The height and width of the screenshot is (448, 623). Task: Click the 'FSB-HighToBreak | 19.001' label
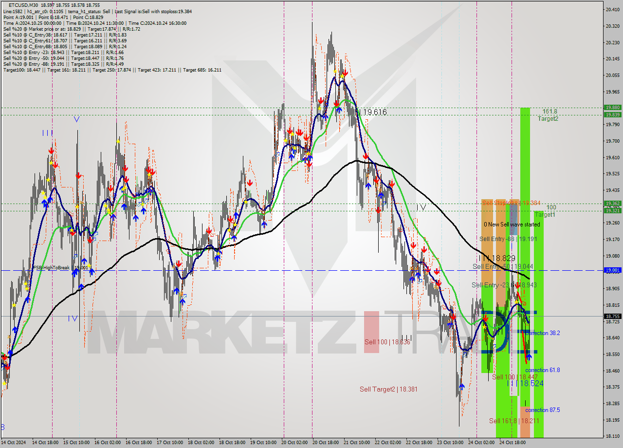[60, 268]
